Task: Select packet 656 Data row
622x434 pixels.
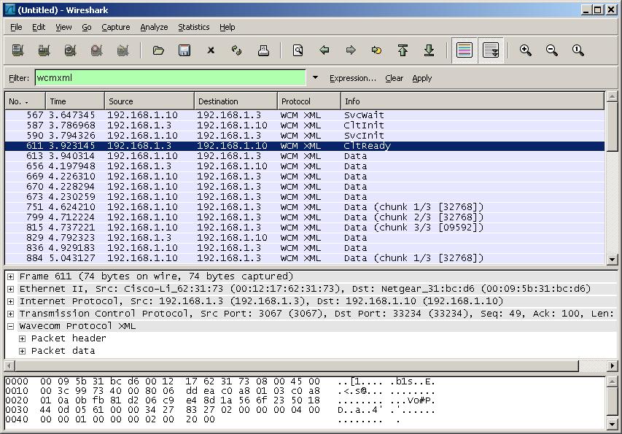Action: pos(305,166)
